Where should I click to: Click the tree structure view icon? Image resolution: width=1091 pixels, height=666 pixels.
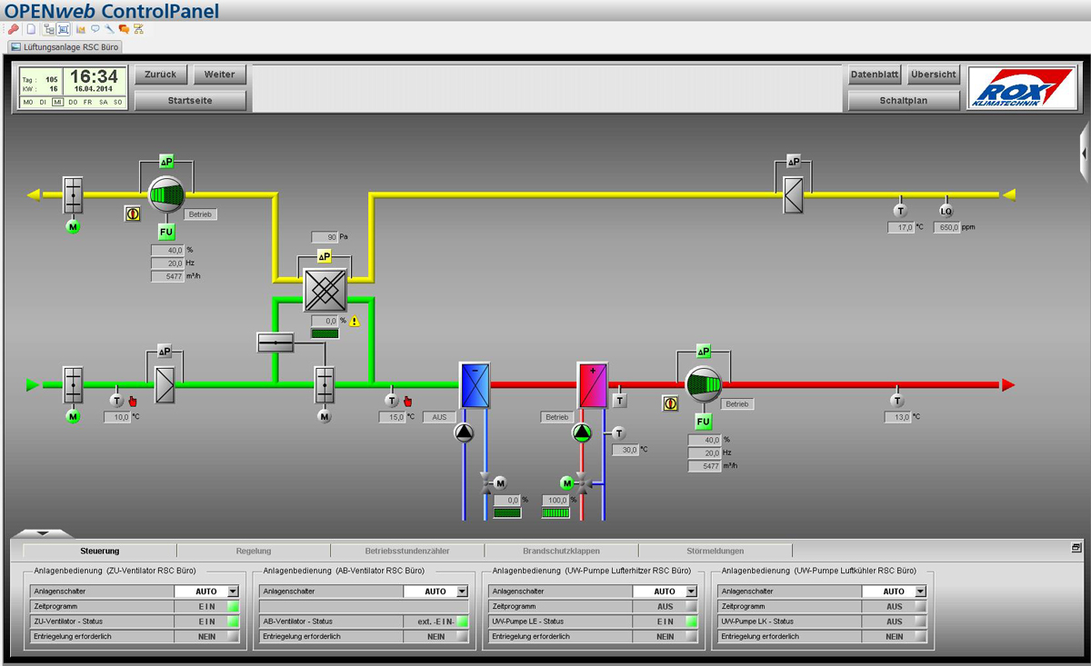click(x=48, y=29)
